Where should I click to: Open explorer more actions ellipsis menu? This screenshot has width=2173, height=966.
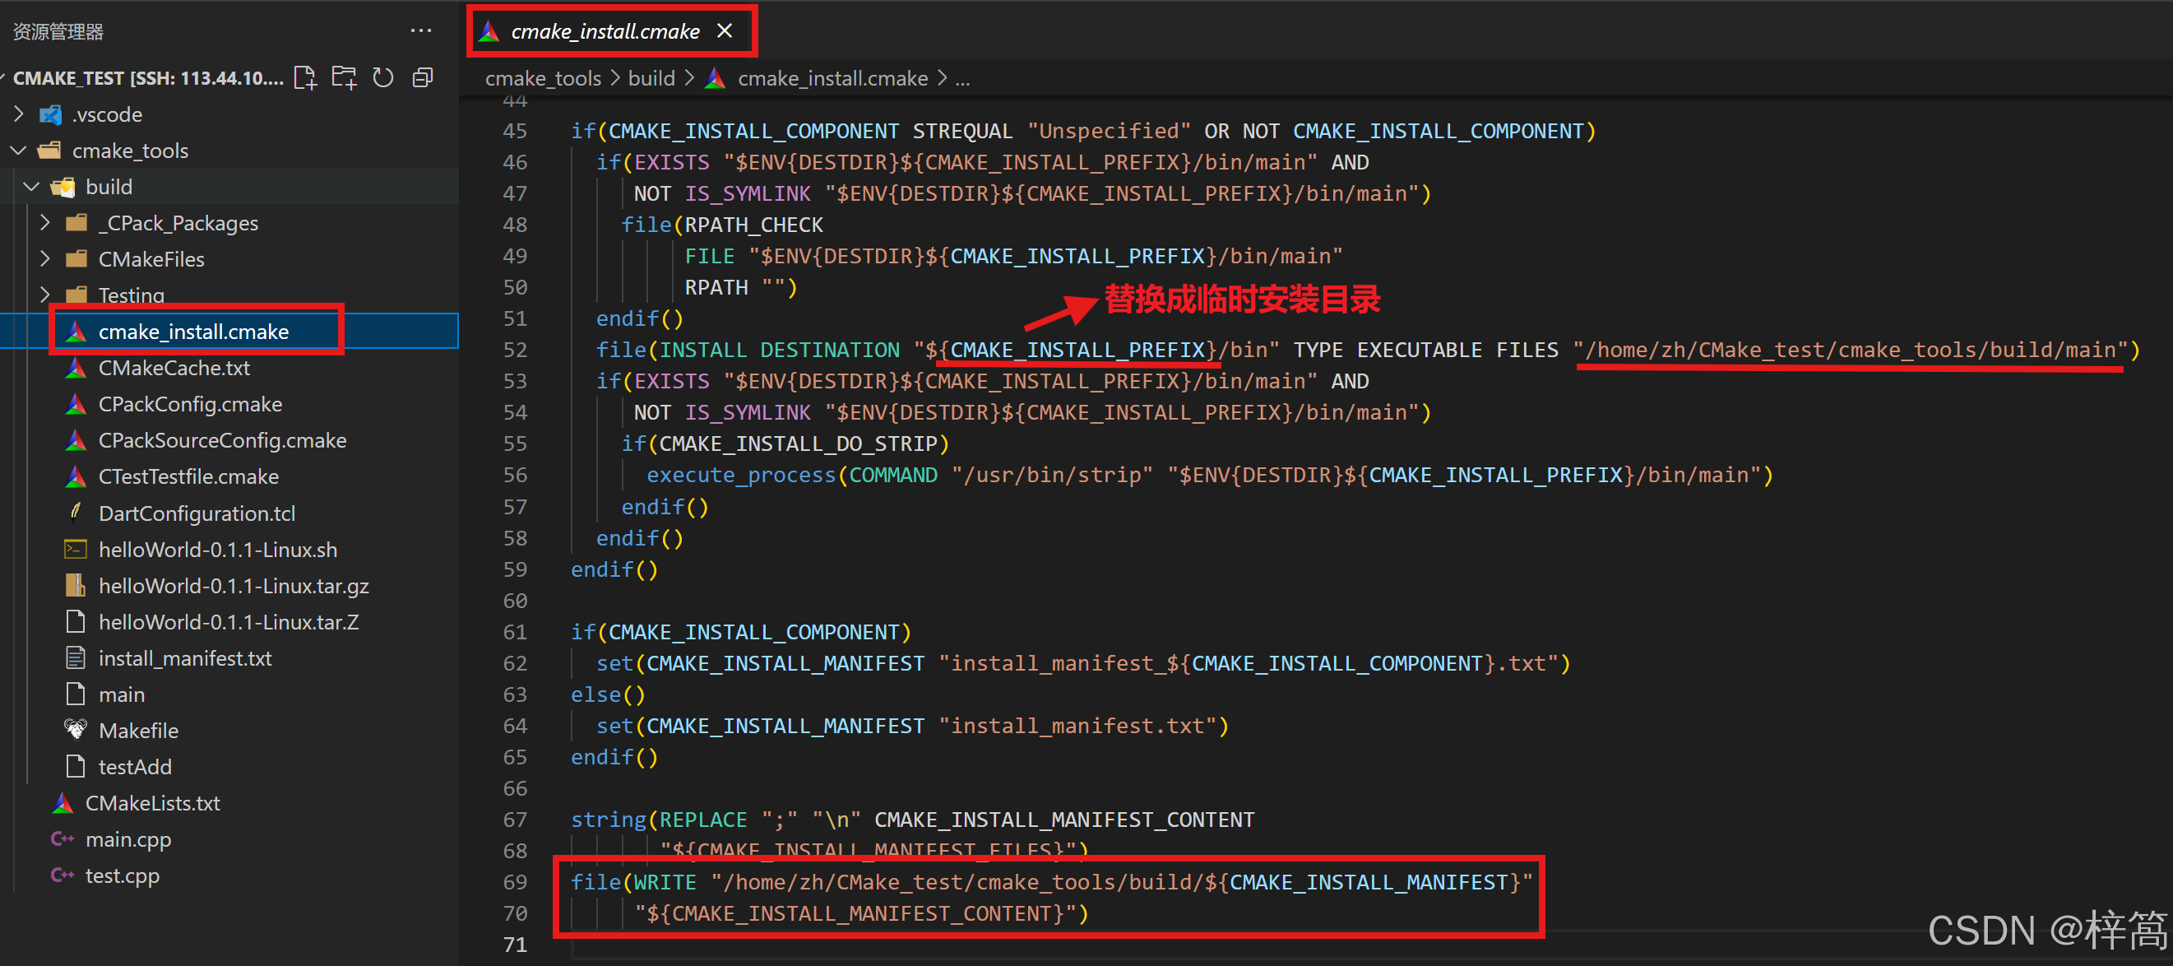(x=421, y=31)
